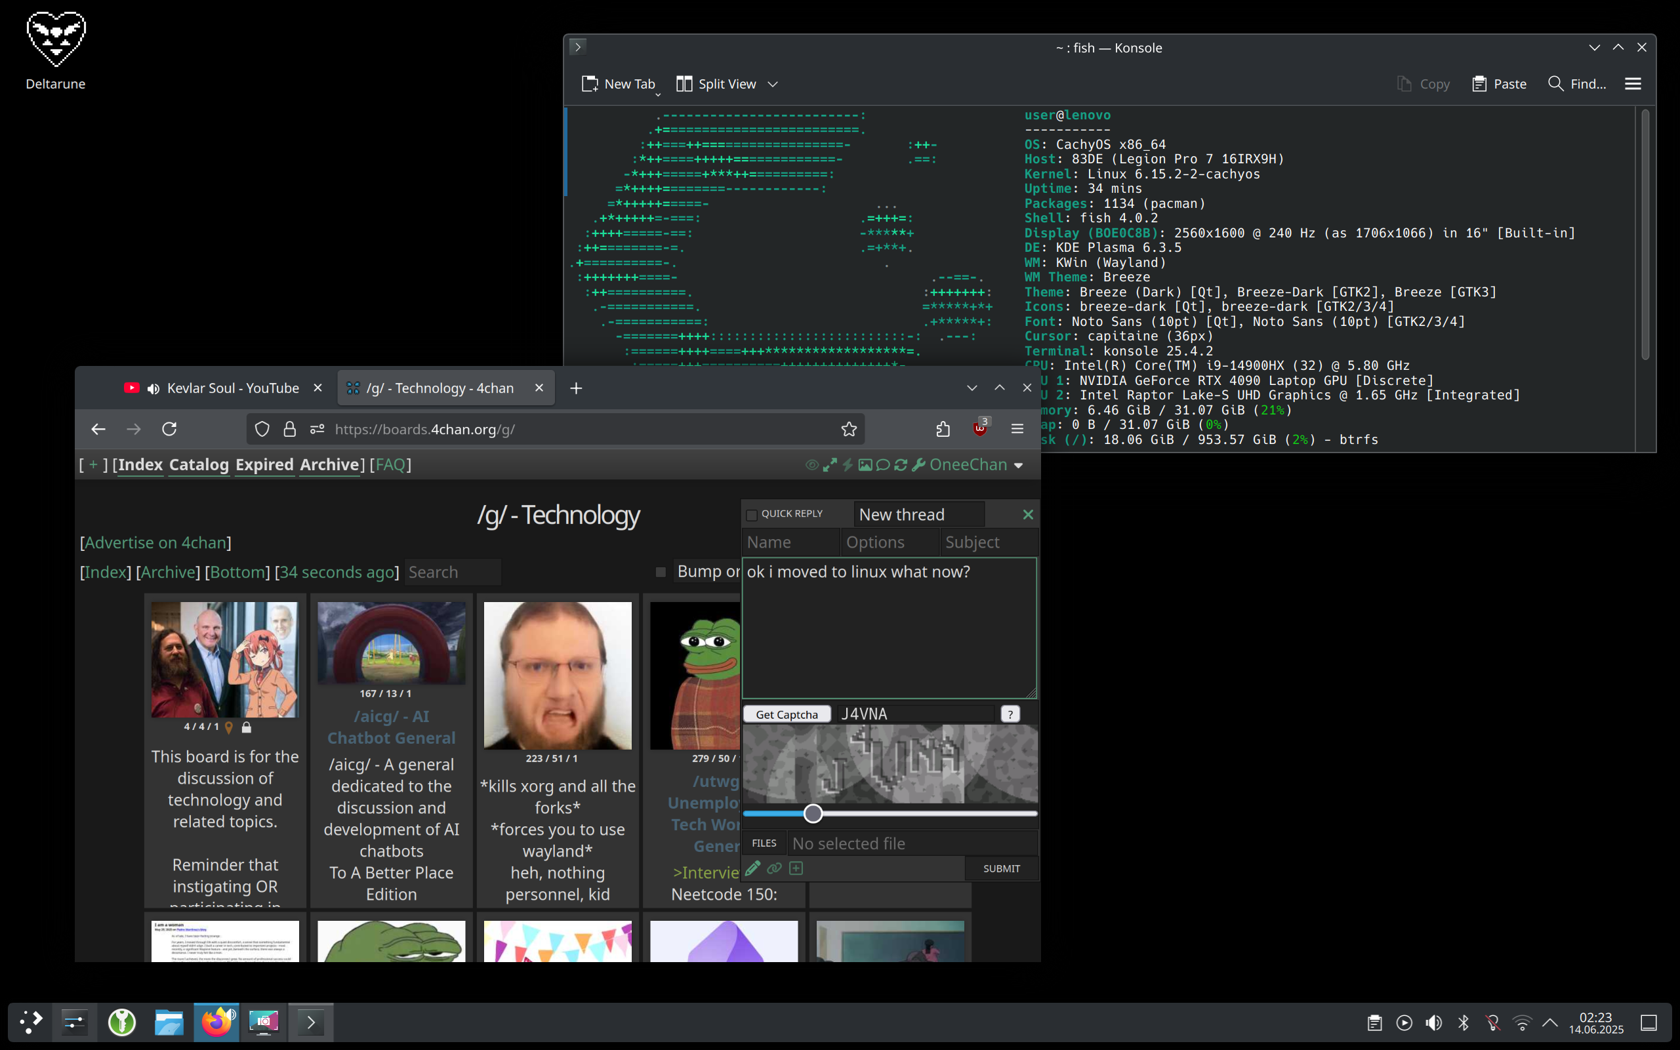The image size is (1680, 1050).
Task: Open the /aicg/ AI Chatbot General thumbnail
Action: 391,643
